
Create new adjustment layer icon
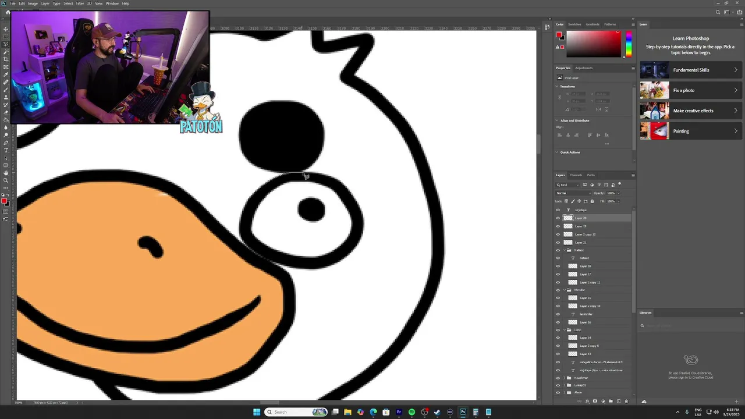tap(603, 401)
